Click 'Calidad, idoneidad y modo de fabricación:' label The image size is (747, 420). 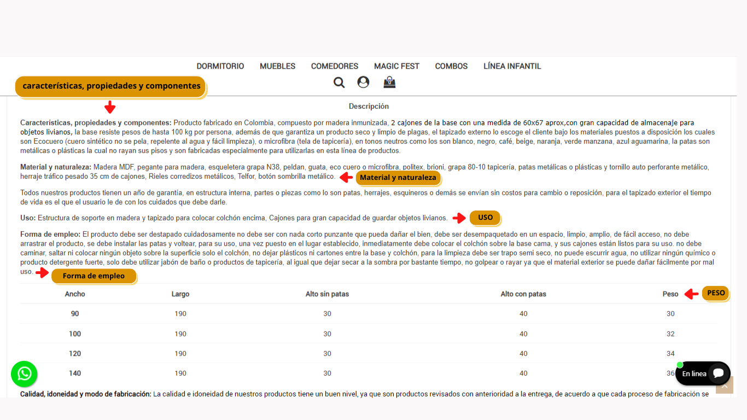pos(86,394)
